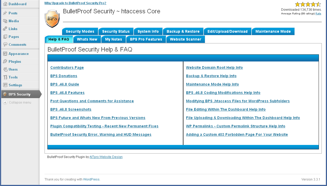327x186 pixels.
Task: Click the Pages icon in sidebar
Action: point(5,37)
